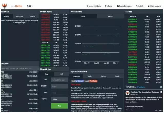Open the Orders tab in My Transactions
164x113 pixels.
(x=104, y=76)
